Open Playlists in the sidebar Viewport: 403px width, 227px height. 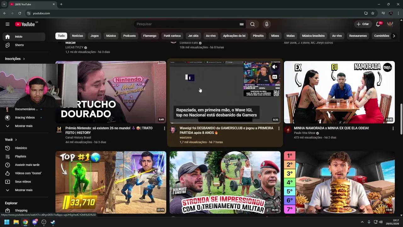click(24, 156)
